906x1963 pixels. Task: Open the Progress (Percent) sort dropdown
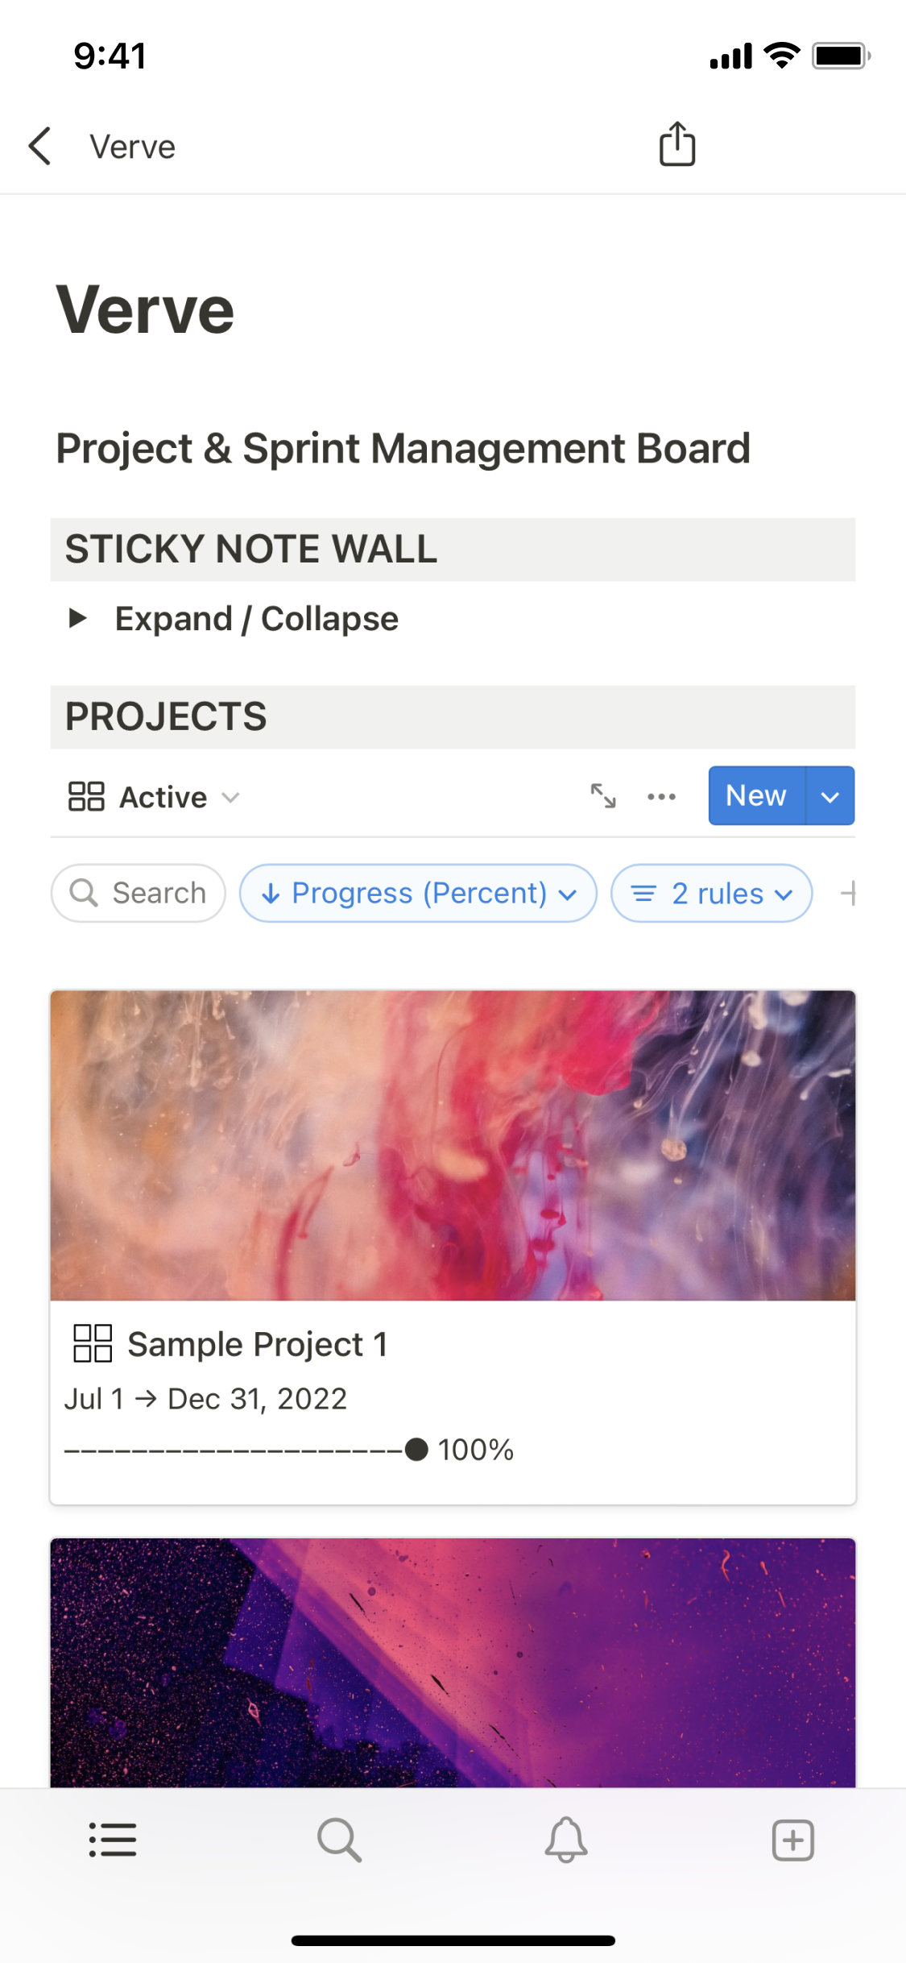(x=418, y=893)
